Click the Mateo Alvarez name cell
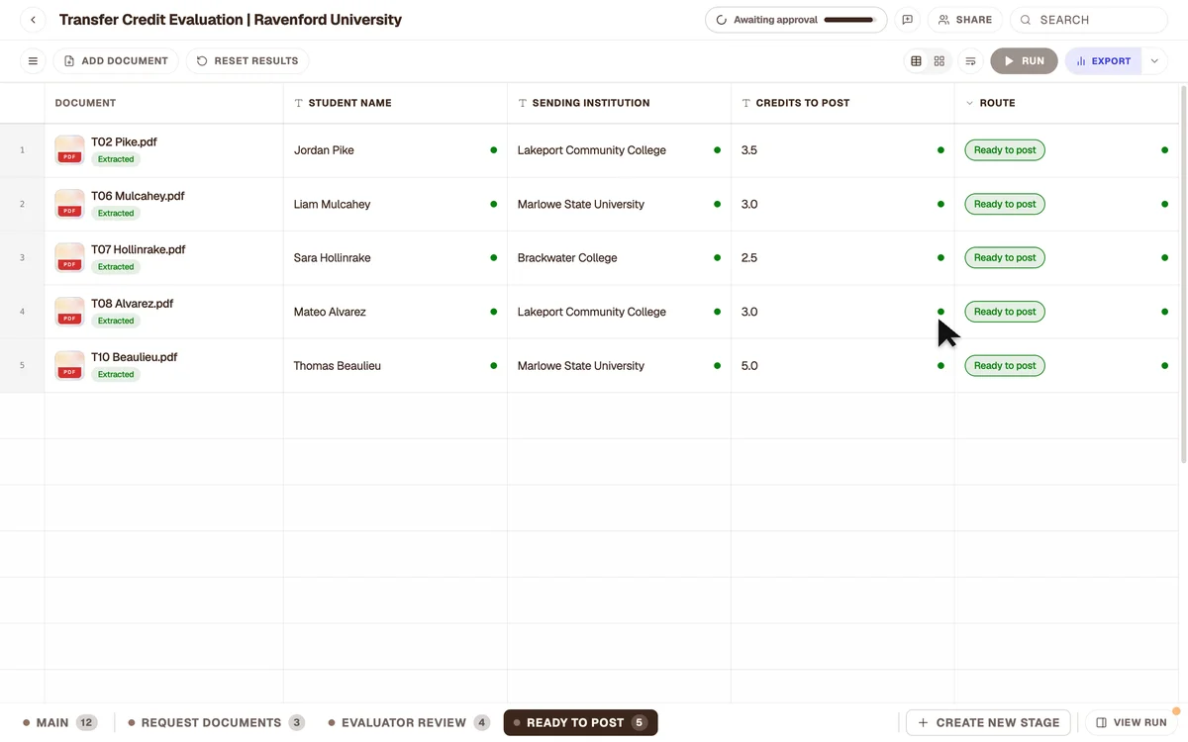1188x742 pixels. [x=395, y=312]
